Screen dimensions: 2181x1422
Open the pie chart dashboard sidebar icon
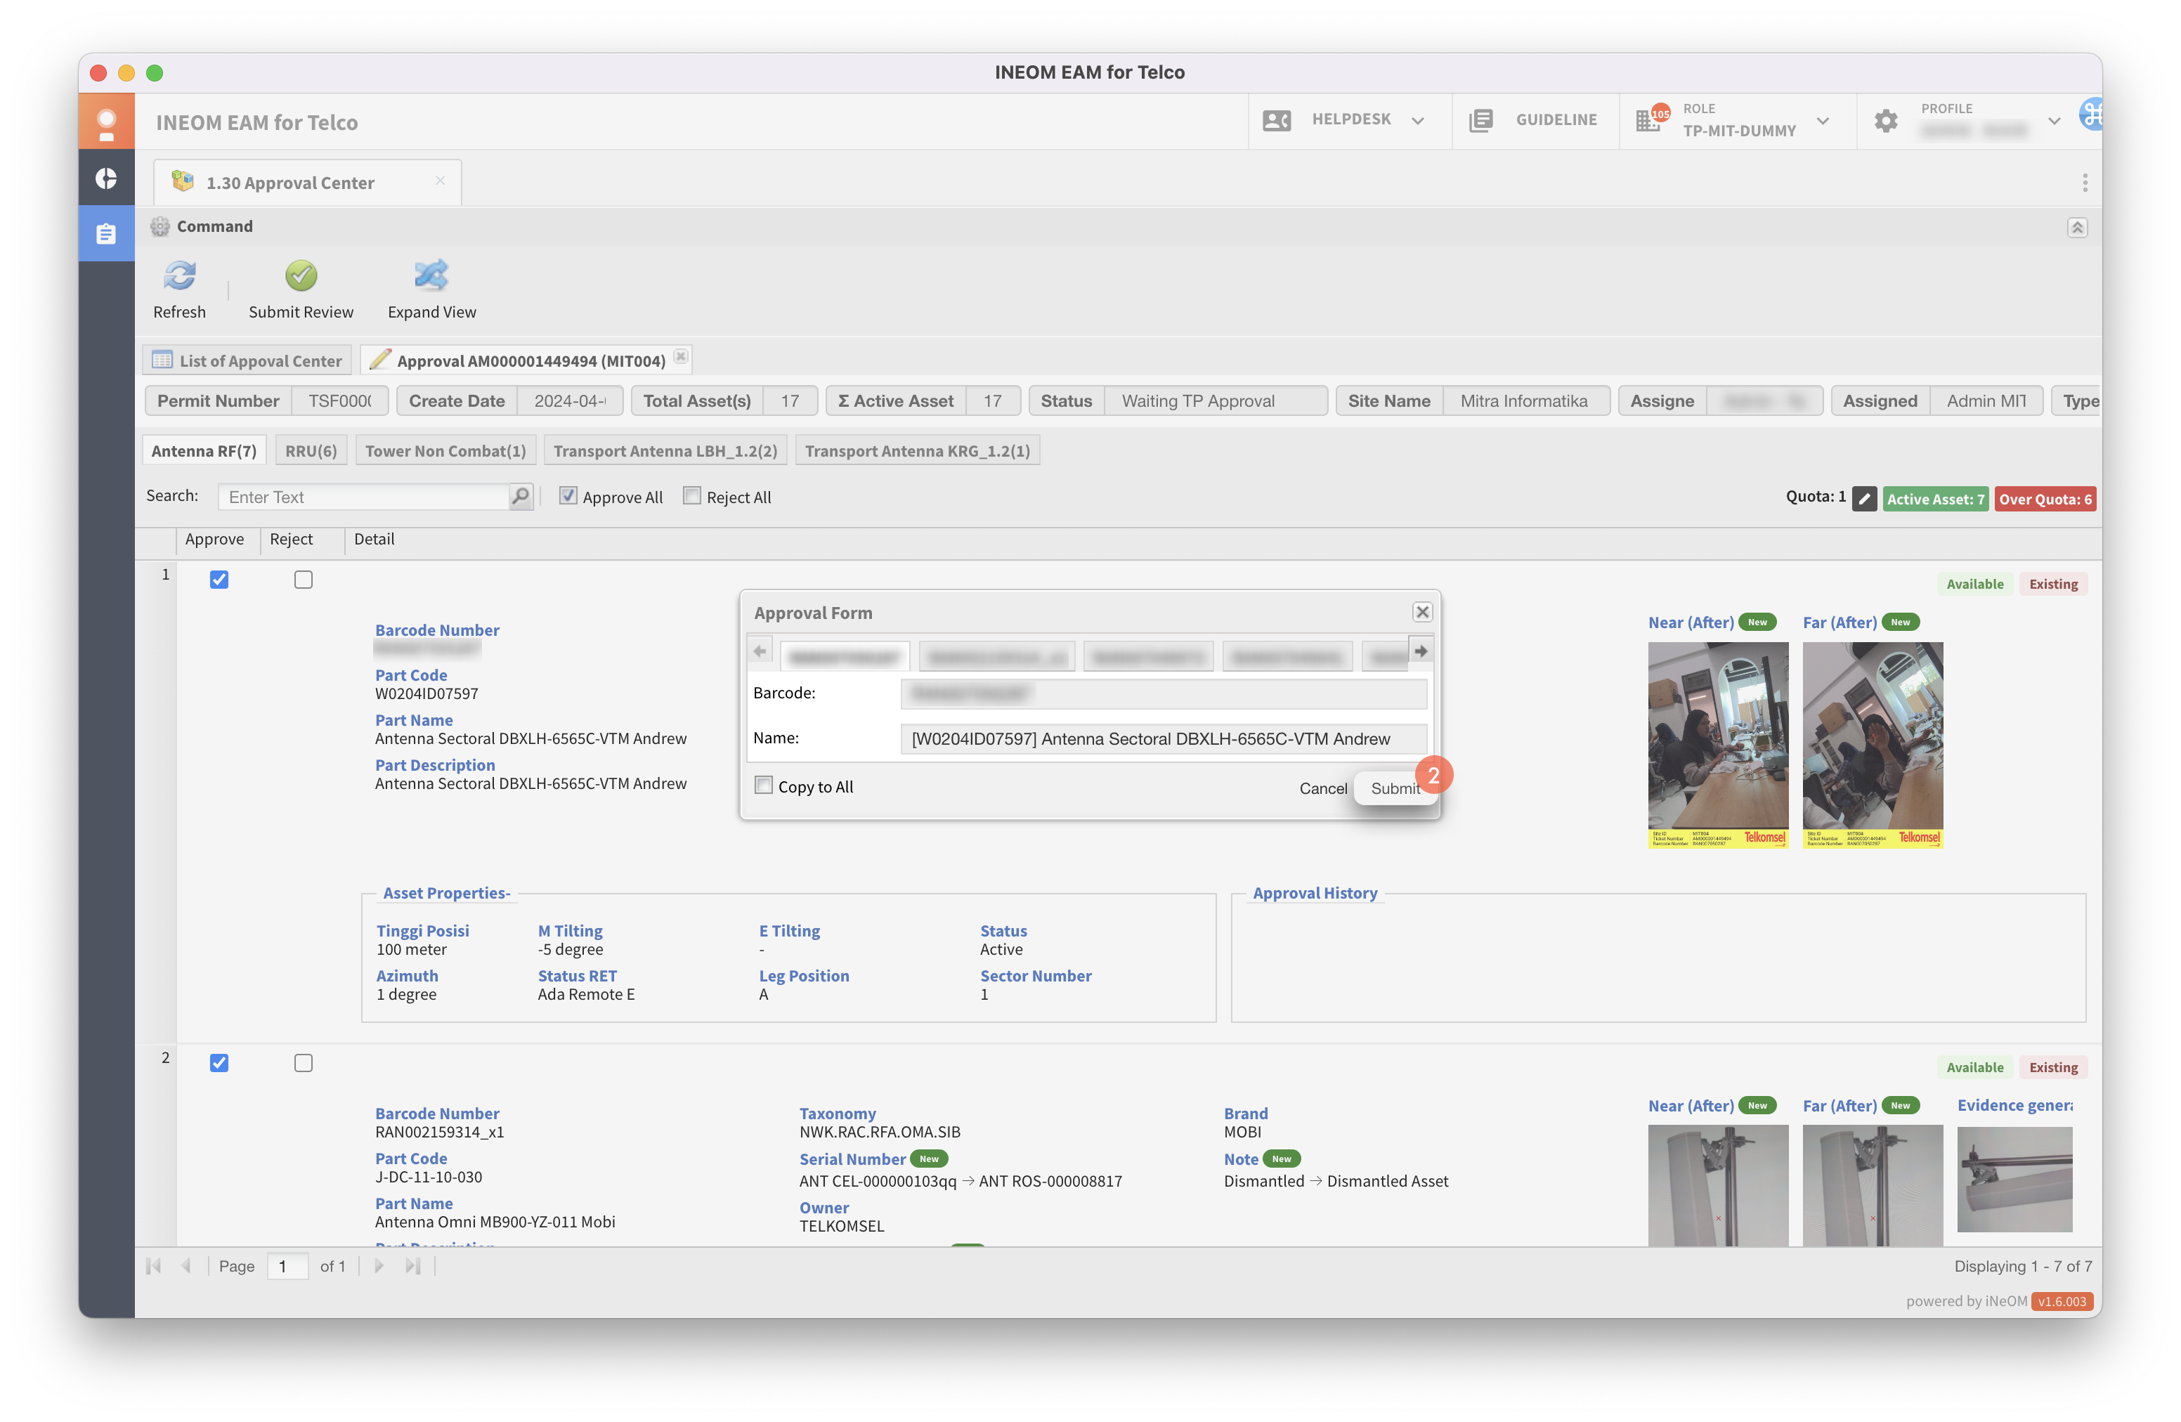tap(106, 178)
